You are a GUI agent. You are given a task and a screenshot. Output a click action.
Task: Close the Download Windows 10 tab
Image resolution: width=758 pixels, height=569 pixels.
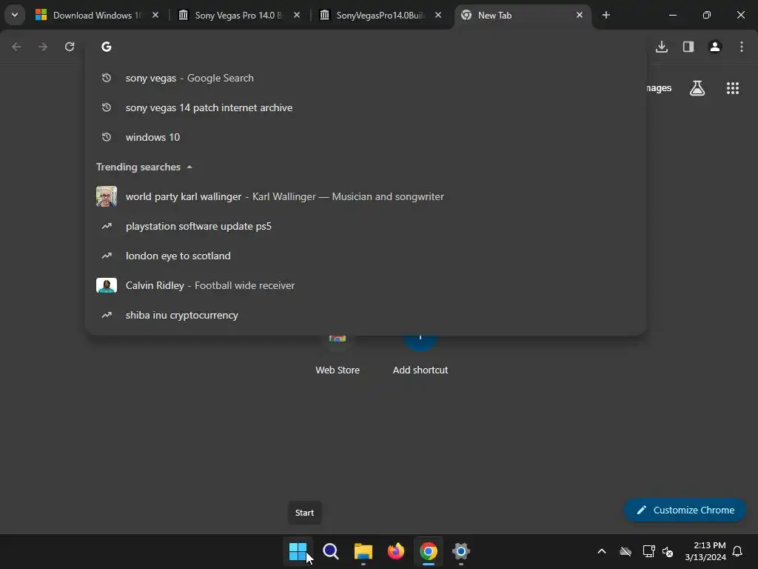pos(155,15)
